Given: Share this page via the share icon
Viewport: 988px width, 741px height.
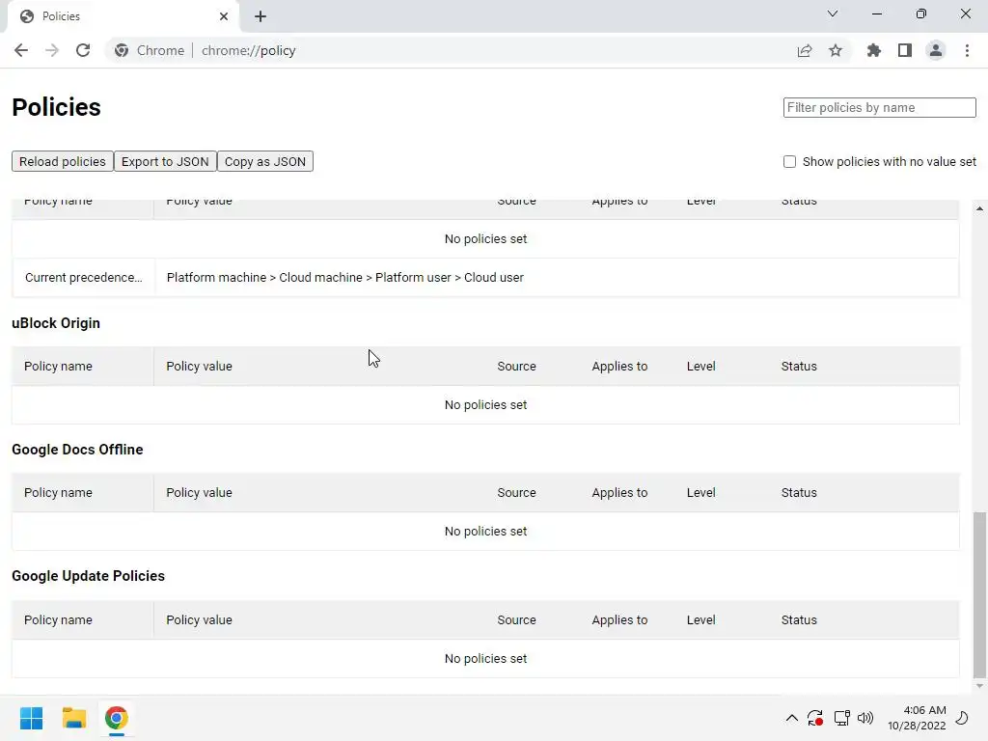Looking at the screenshot, I should pos(805,50).
